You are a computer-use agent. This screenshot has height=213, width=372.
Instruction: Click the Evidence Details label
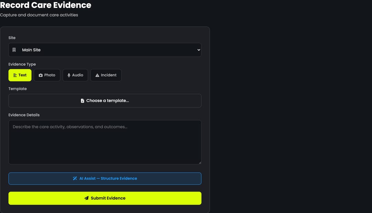24,115
